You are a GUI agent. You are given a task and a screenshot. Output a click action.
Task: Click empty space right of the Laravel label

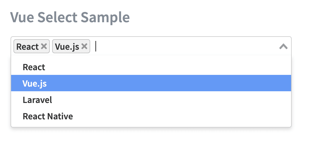[x=176, y=100]
